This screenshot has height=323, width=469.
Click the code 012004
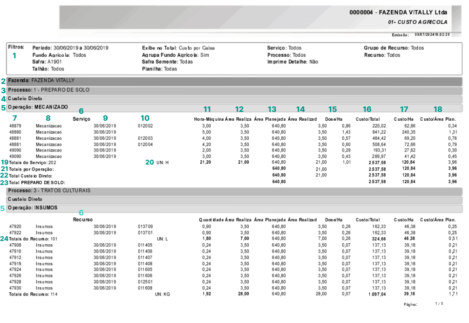pos(145,144)
